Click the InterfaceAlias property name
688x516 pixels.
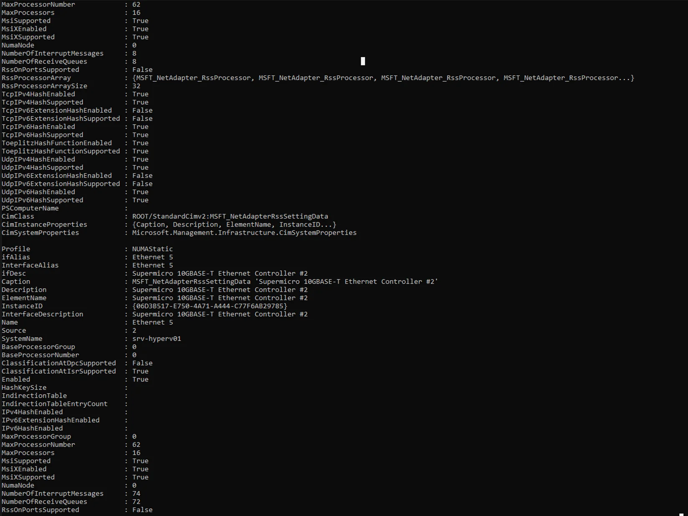click(30, 265)
